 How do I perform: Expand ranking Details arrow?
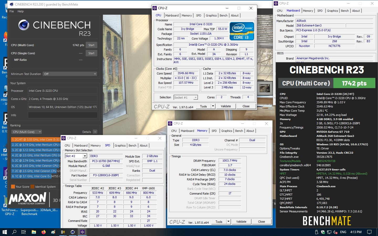click(x=95, y=132)
